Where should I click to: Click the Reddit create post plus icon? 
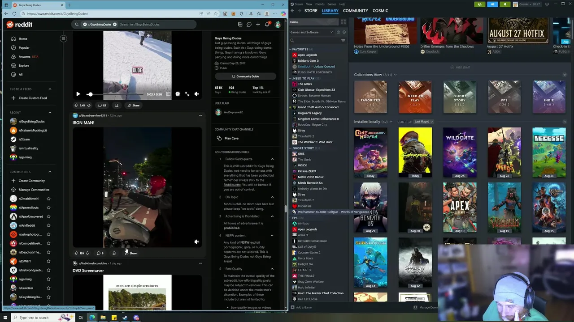pyautogui.click(x=258, y=25)
